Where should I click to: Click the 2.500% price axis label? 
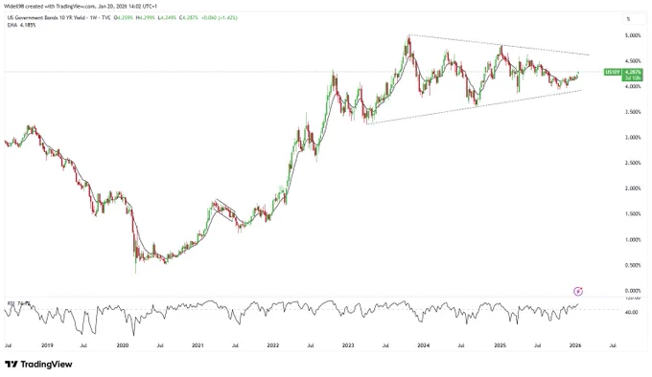[633, 163]
